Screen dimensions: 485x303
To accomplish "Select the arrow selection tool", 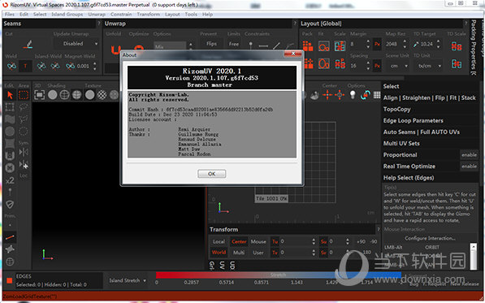I will coord(10,95).
